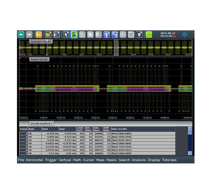Open the File menu
Image resolution: width=211 pixels, height=193 pixels.
coord(21,160)
